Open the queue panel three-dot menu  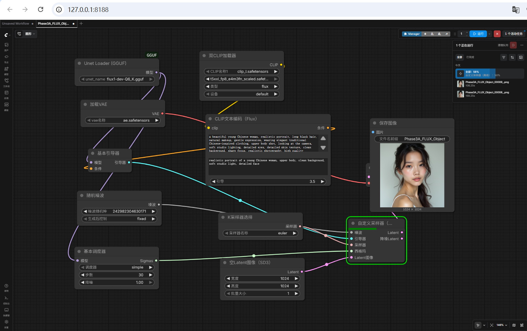(x=522, y=45)
